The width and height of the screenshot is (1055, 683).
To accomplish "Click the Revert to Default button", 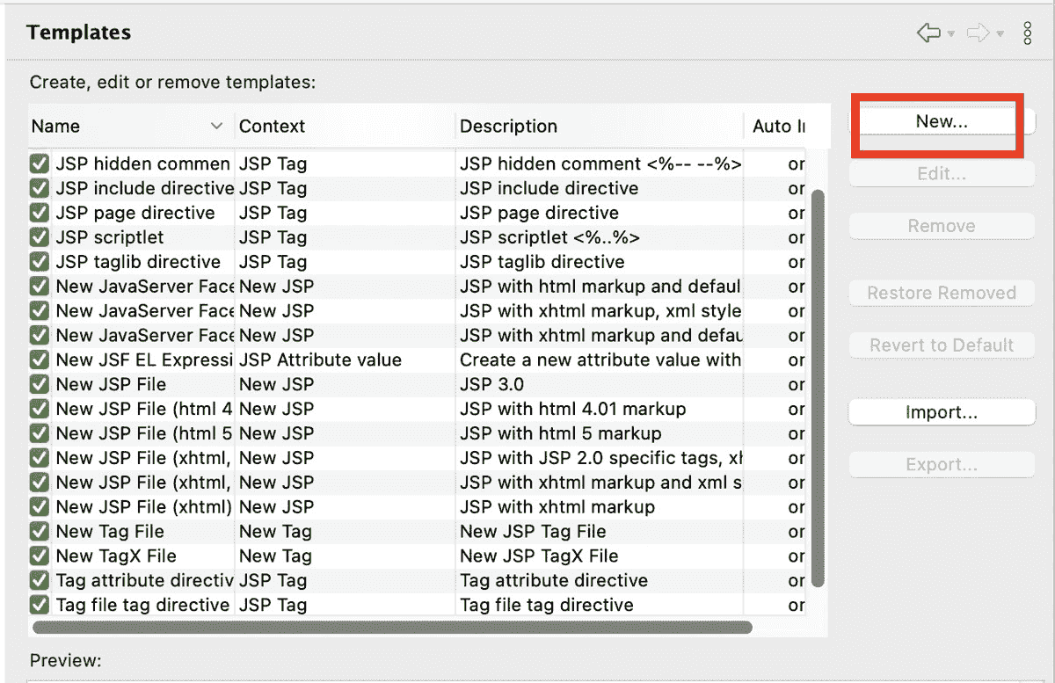I will coord(942,345).
